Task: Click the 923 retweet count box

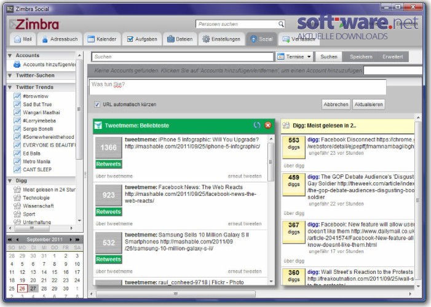Action: tap(109, 195)
